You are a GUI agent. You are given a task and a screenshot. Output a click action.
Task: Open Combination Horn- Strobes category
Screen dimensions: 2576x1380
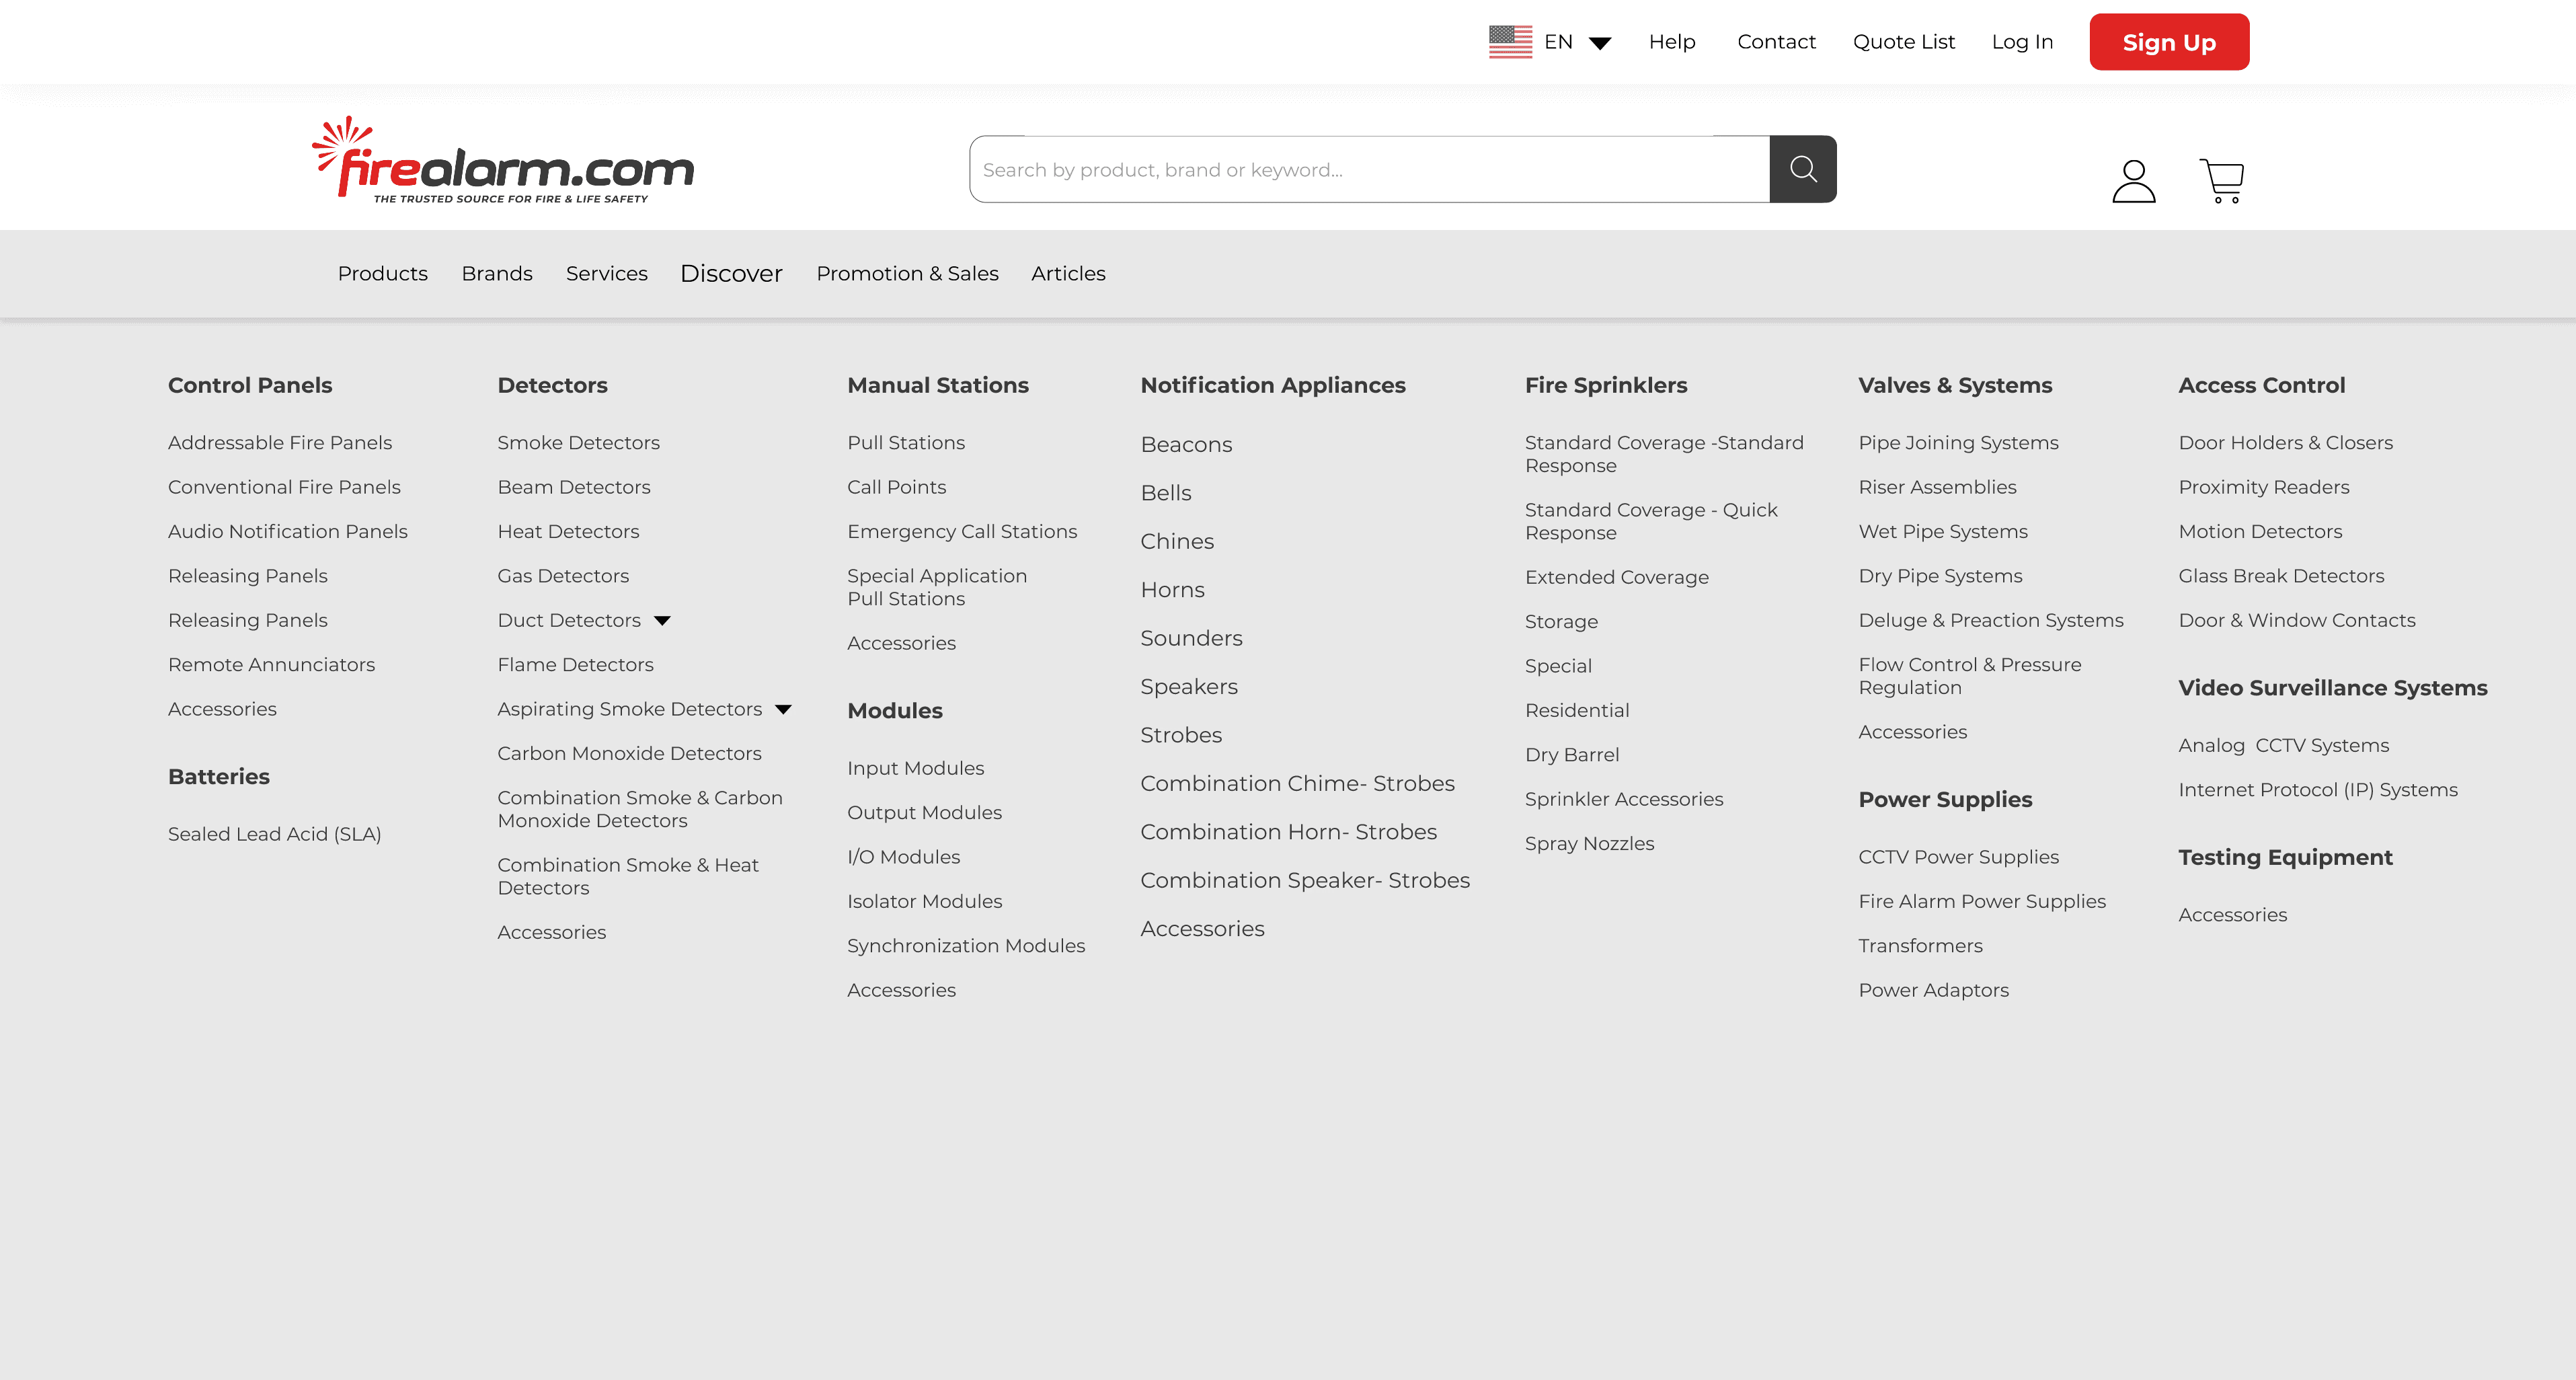1288,832
